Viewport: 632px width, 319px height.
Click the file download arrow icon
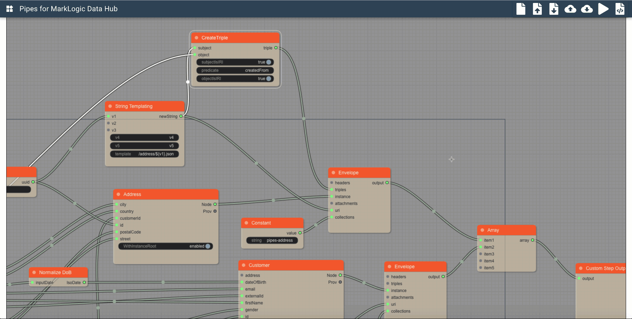click(554, 9)
